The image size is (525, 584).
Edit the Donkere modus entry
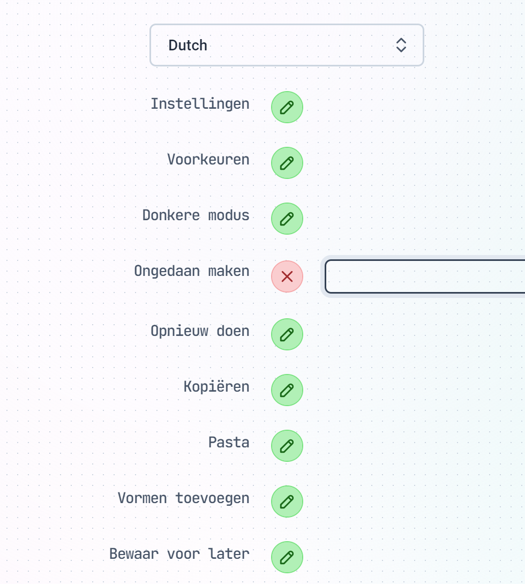click(x=287, y=219)
